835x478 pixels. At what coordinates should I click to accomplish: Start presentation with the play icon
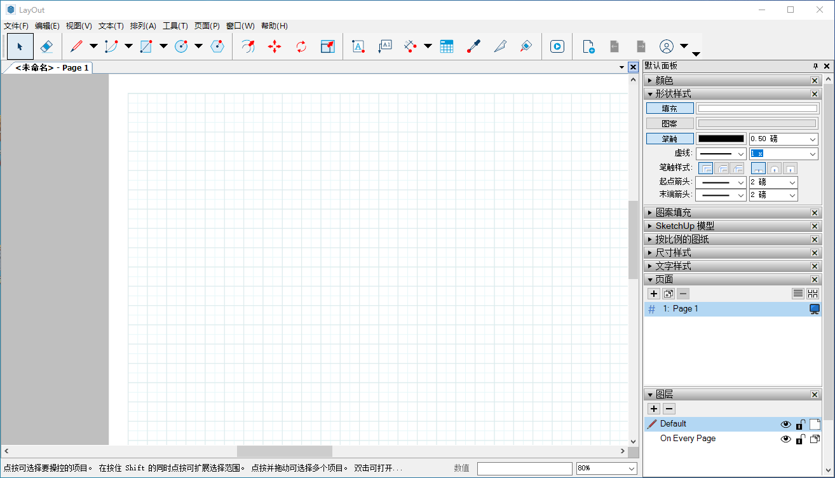[557, 46]
